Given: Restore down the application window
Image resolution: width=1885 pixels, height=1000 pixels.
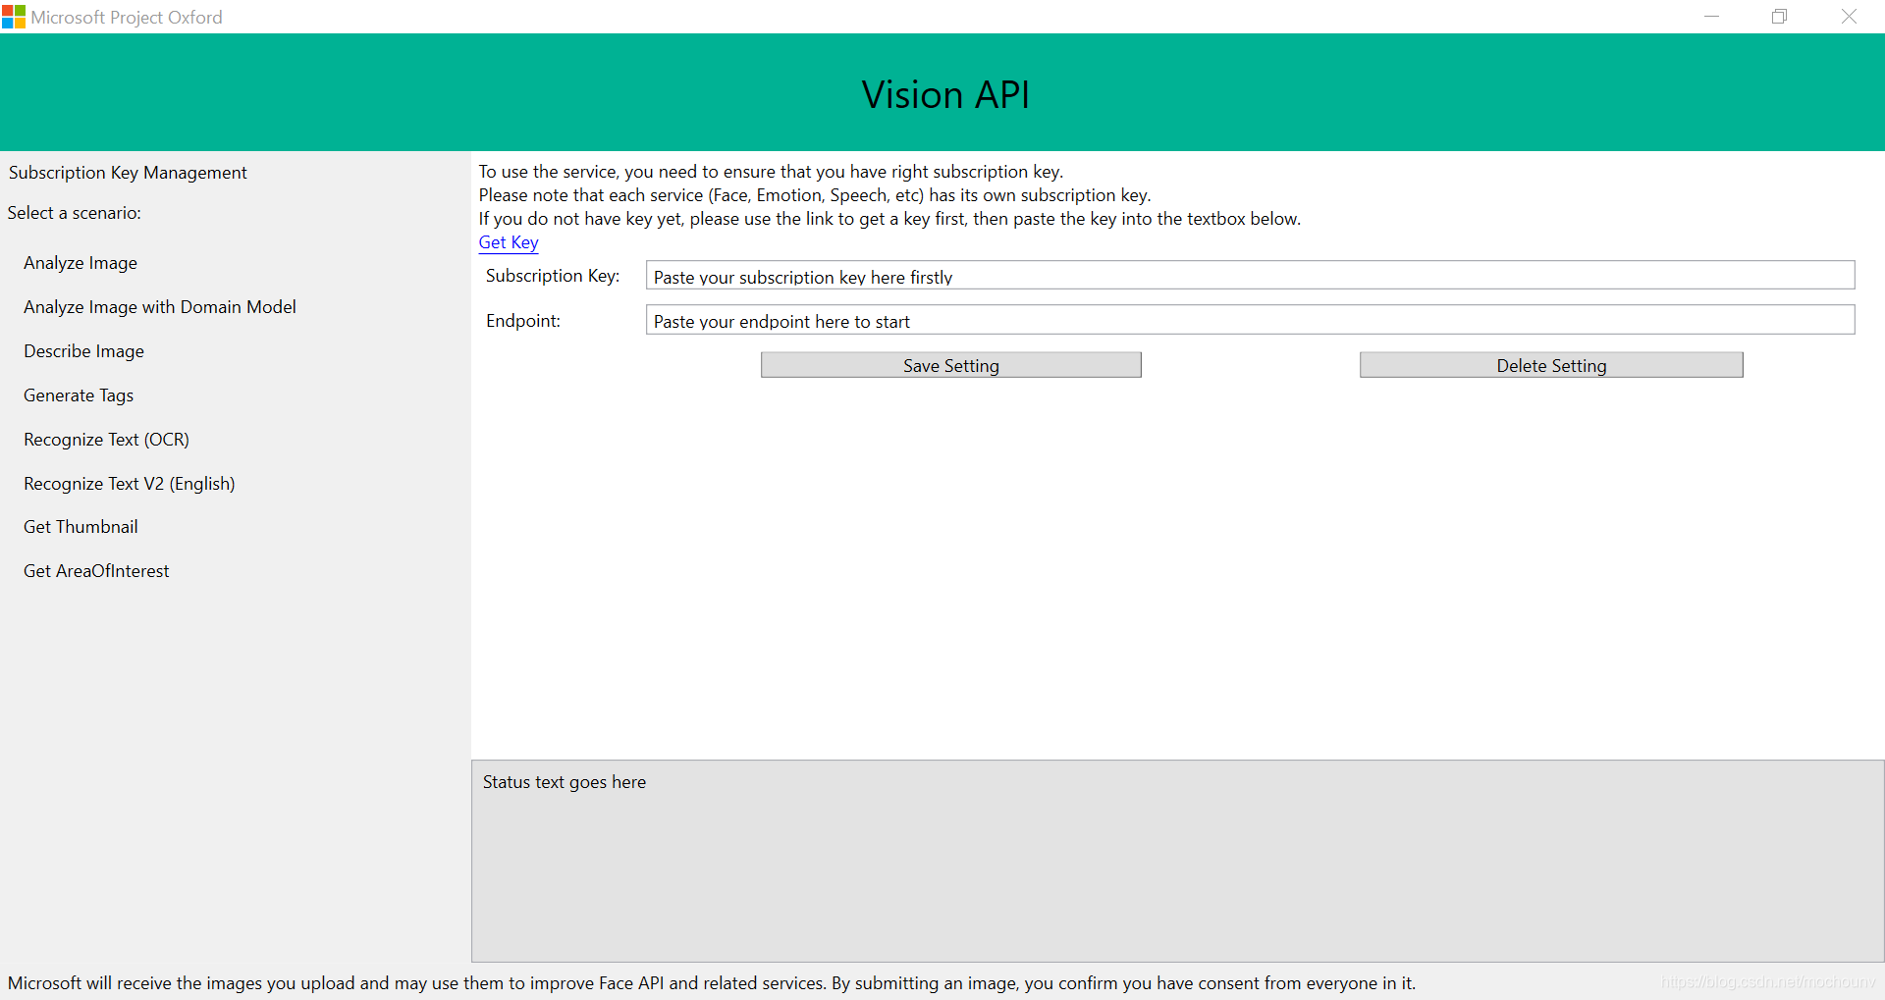Looking at the screenshot, I should click(1779, 17).
